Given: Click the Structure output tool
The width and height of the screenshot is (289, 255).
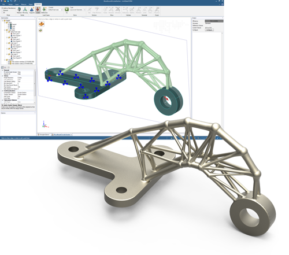Looking at the screenshot, I should [x=157, y=10].
